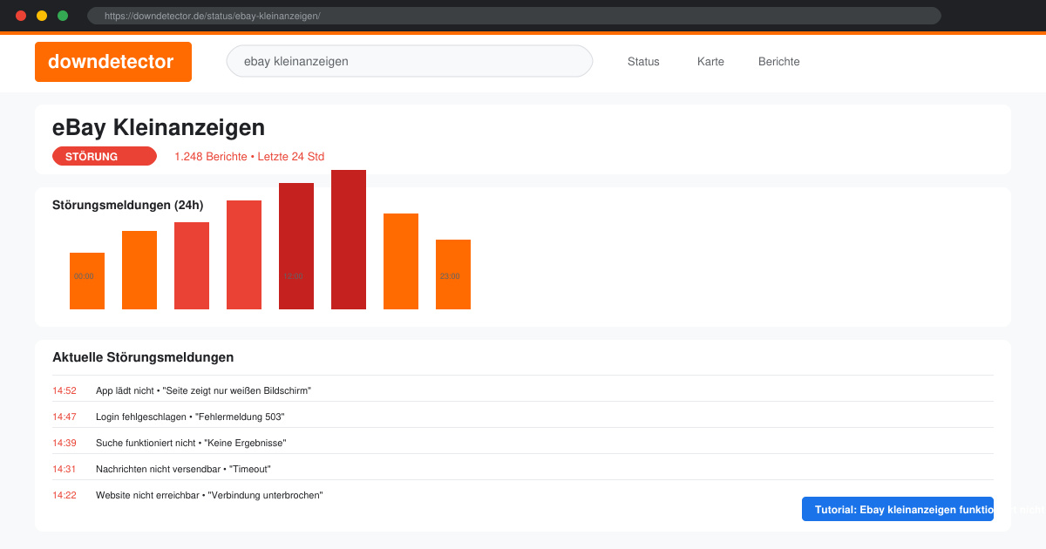
Task: Click the red STÖRUNG status badge
Action: click(105, 156)
